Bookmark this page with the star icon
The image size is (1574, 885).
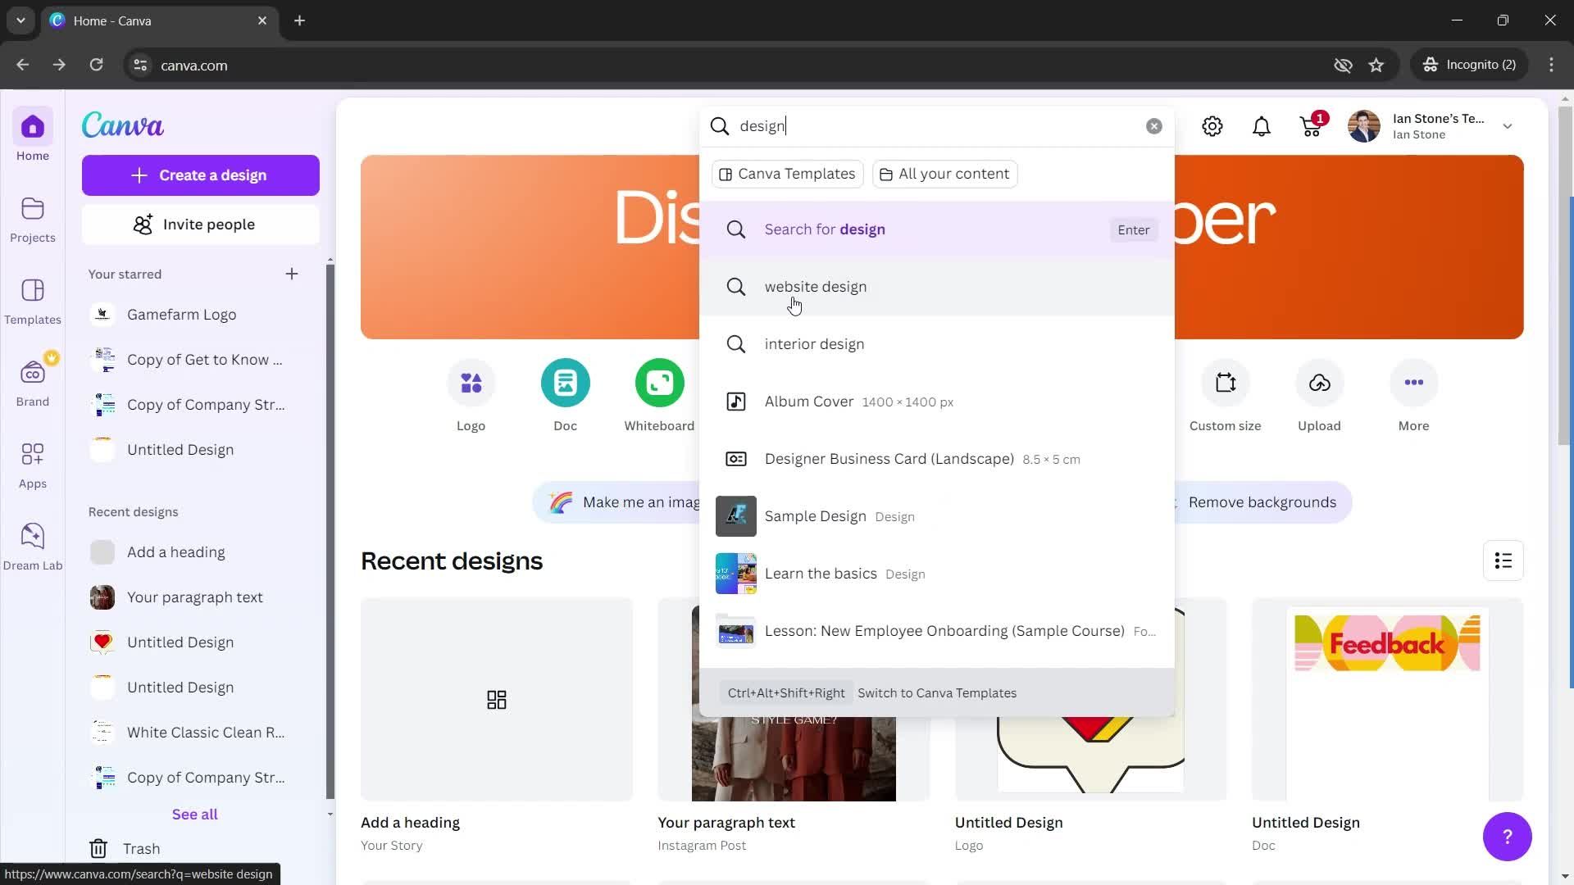pyautogui.click(x=1376, y=65)
